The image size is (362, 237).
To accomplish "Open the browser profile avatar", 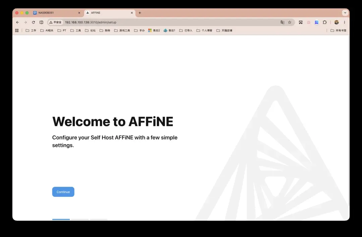I will click(337, 22).
